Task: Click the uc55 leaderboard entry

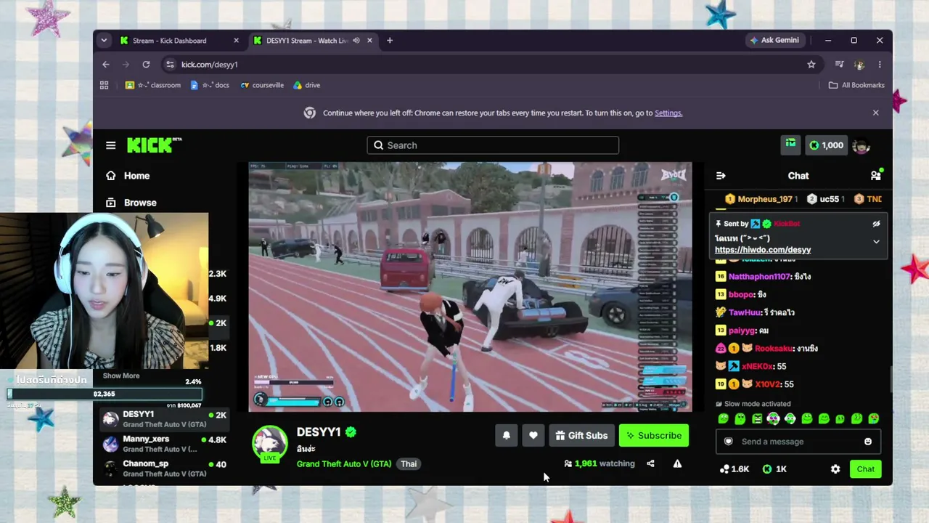Action: (826, 199)
